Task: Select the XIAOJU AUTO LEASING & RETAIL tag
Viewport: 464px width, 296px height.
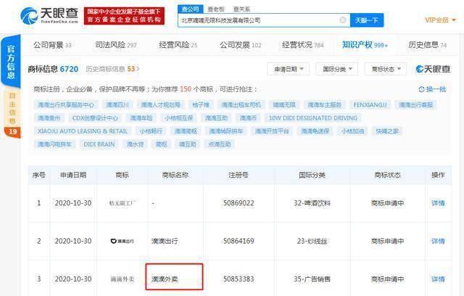Action: [83, 131]
